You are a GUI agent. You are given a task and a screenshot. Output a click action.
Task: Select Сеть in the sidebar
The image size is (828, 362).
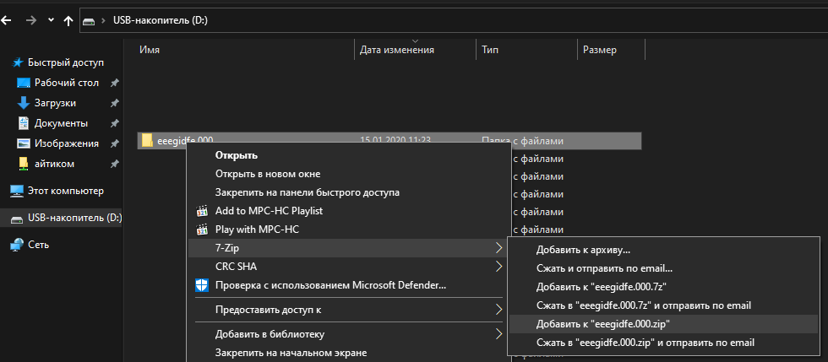pyautogui.click(x=38, y=245)
